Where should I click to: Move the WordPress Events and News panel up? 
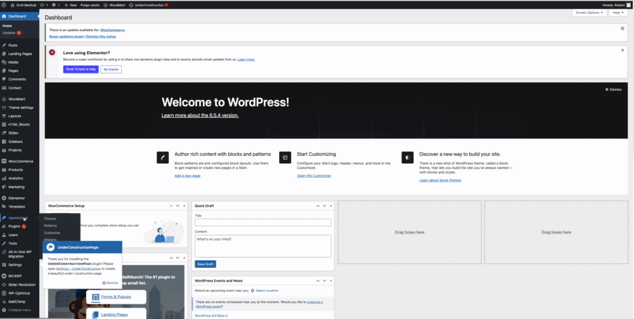click(x=318, y=280)
